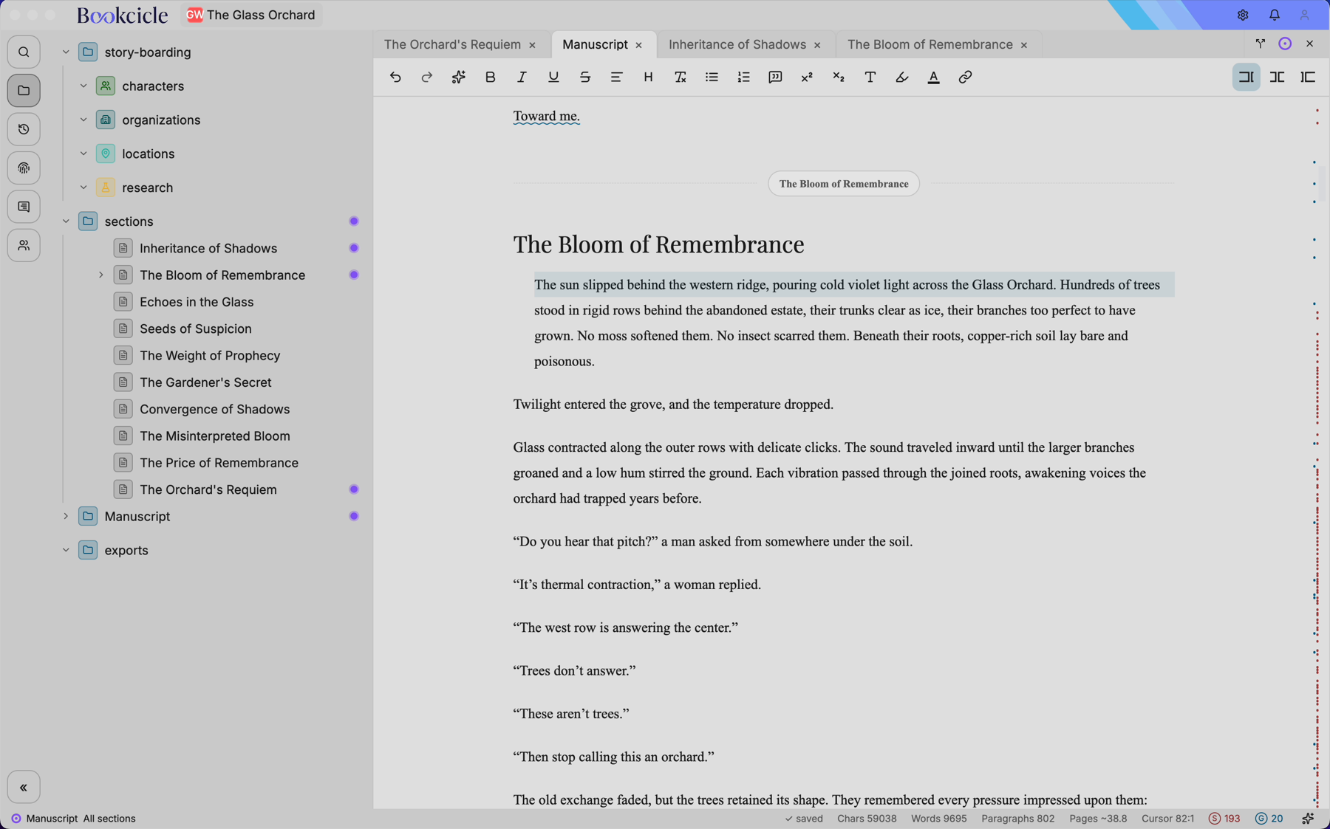Toggle the right-aligned layout view
The width and height of the screenshot is (1330, 829).
[1246, 77]
